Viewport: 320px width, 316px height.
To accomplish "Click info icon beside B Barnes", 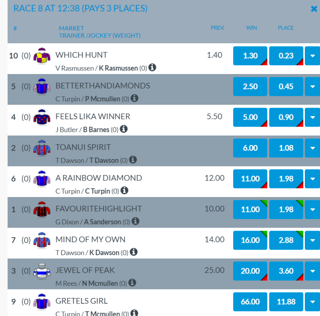I will (x=124, y=129).
